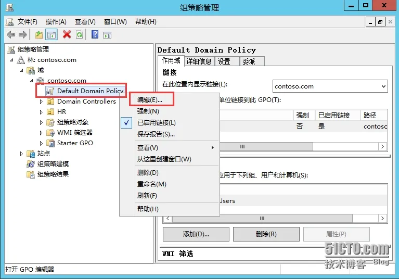Expand the HR node

tap(41, 112)
